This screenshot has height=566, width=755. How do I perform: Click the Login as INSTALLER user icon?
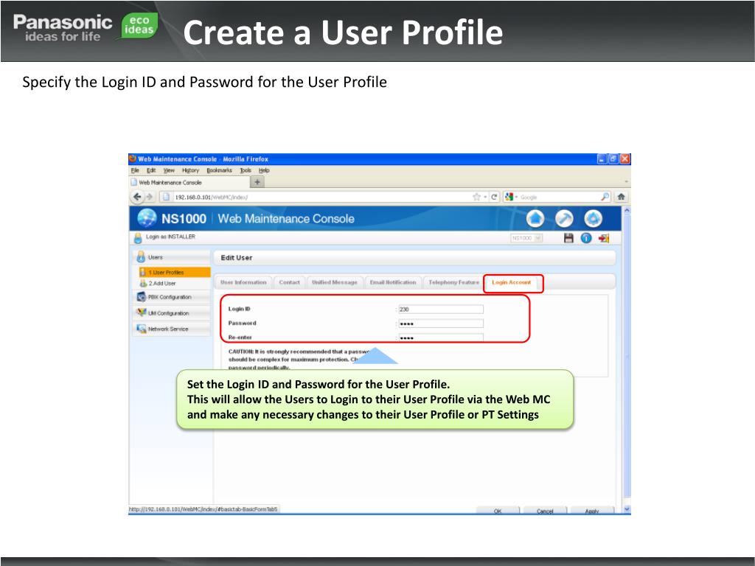point(138,238)
